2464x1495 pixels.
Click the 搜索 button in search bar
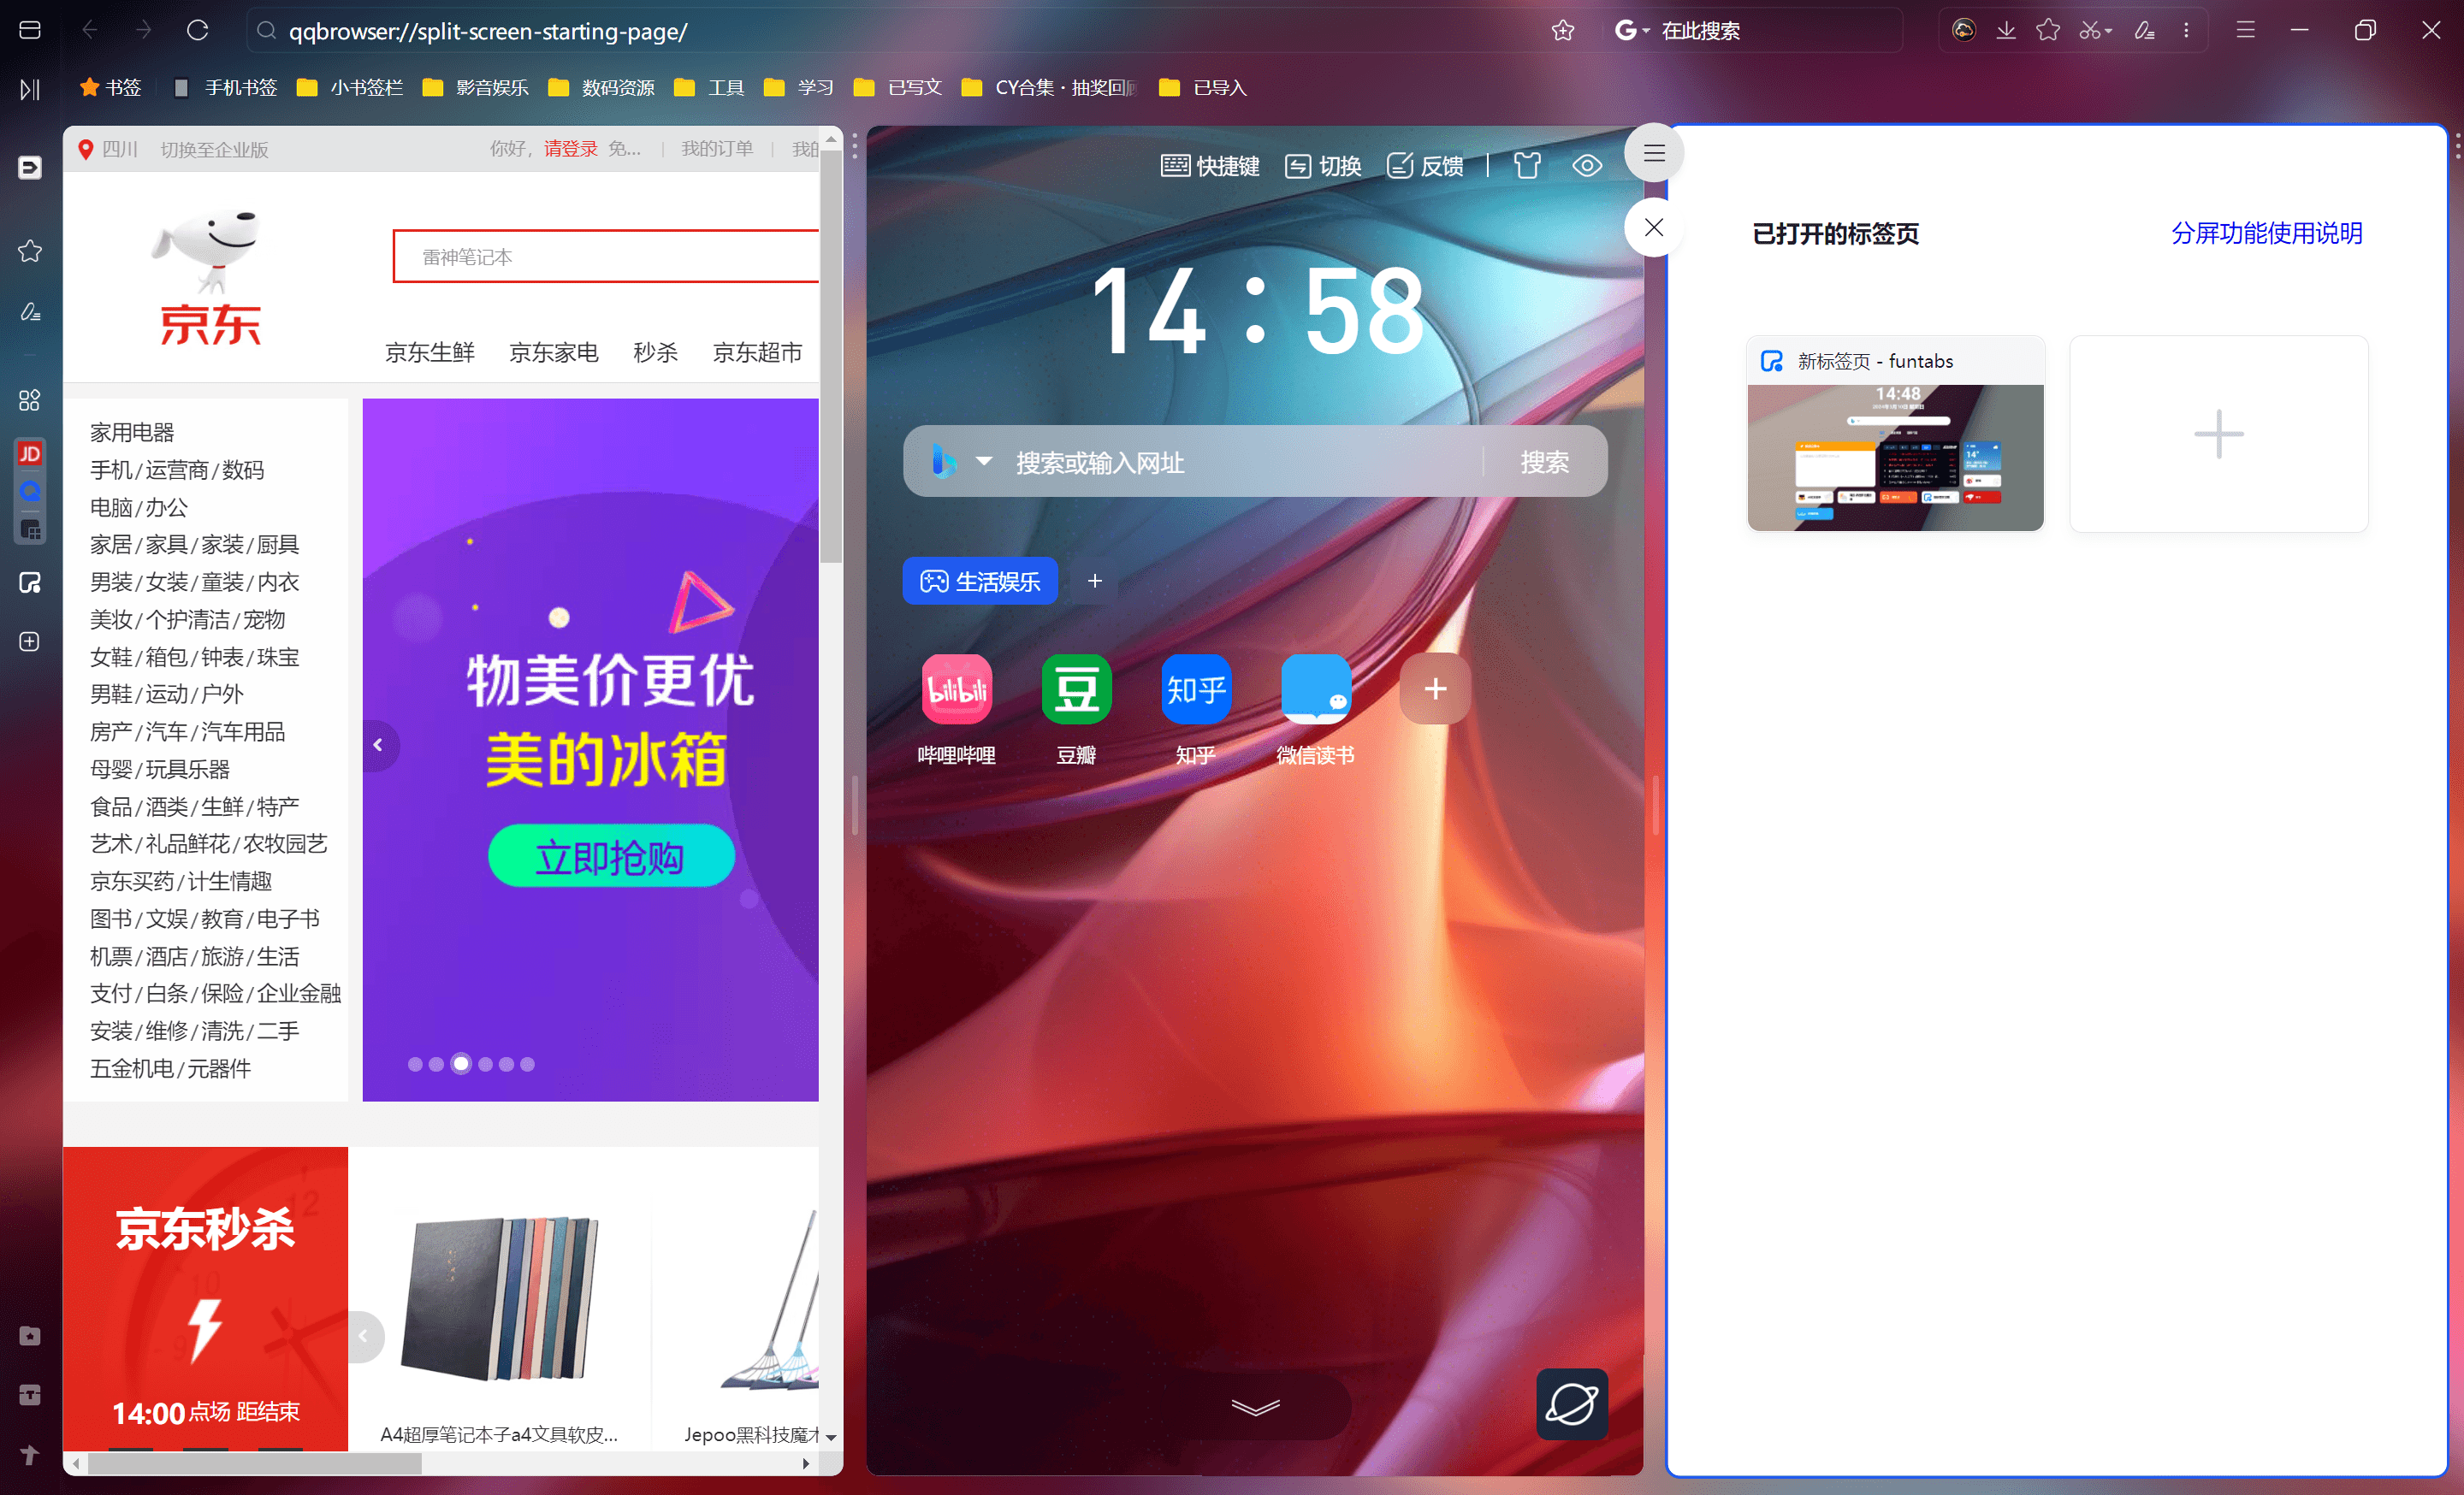point(1545,462)
